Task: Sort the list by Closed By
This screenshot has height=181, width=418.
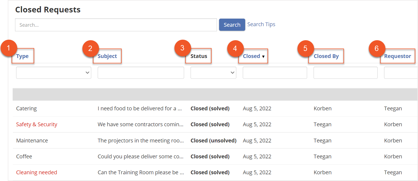Action: tap(326, 56)
